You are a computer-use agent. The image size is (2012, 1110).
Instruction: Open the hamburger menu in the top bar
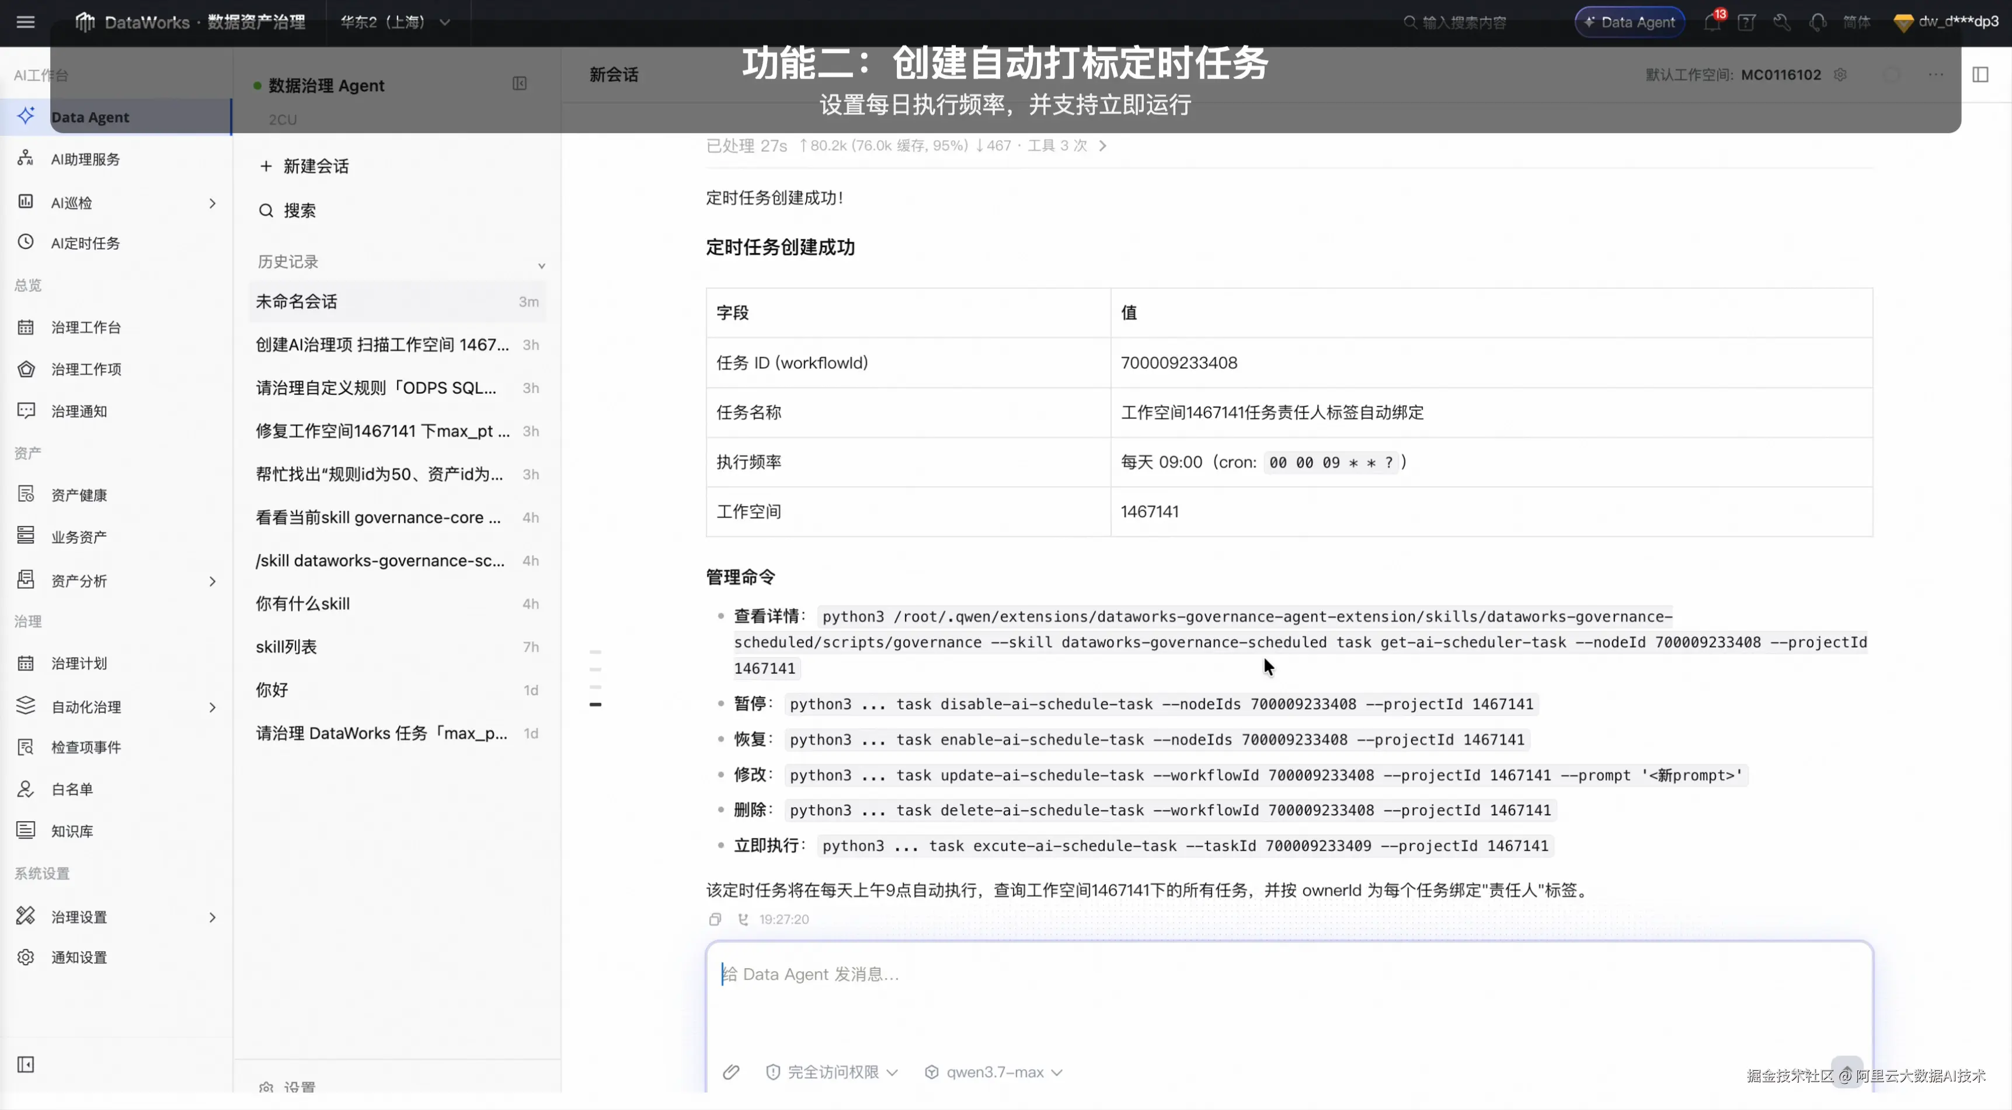26,22
